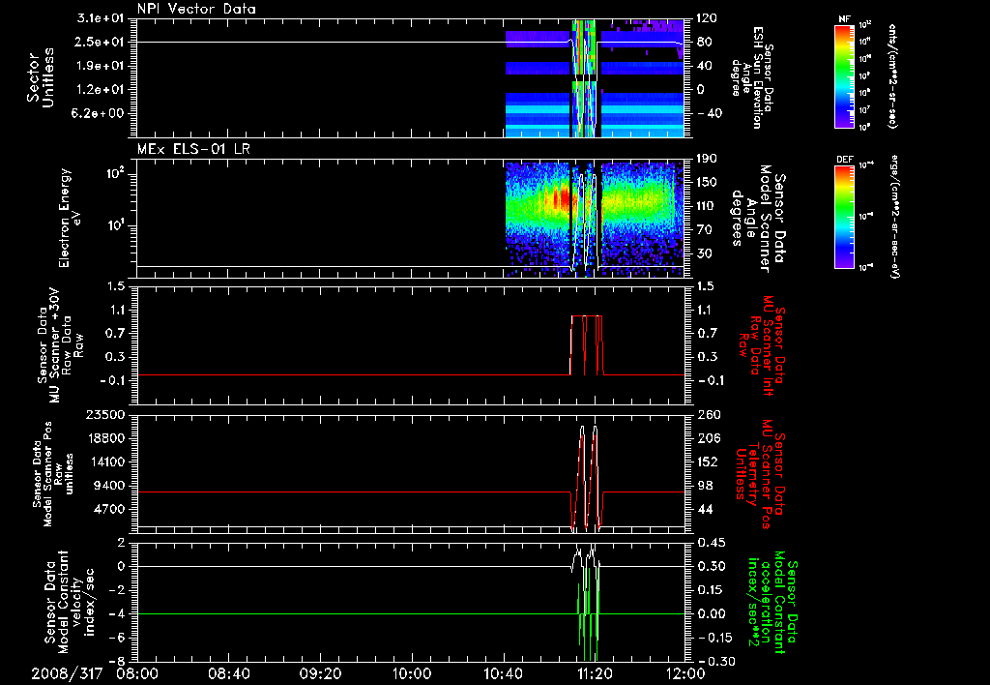The image size is (990, 685).
Task: Click the 2008/317 date label
Action: [x=67, y=673]
